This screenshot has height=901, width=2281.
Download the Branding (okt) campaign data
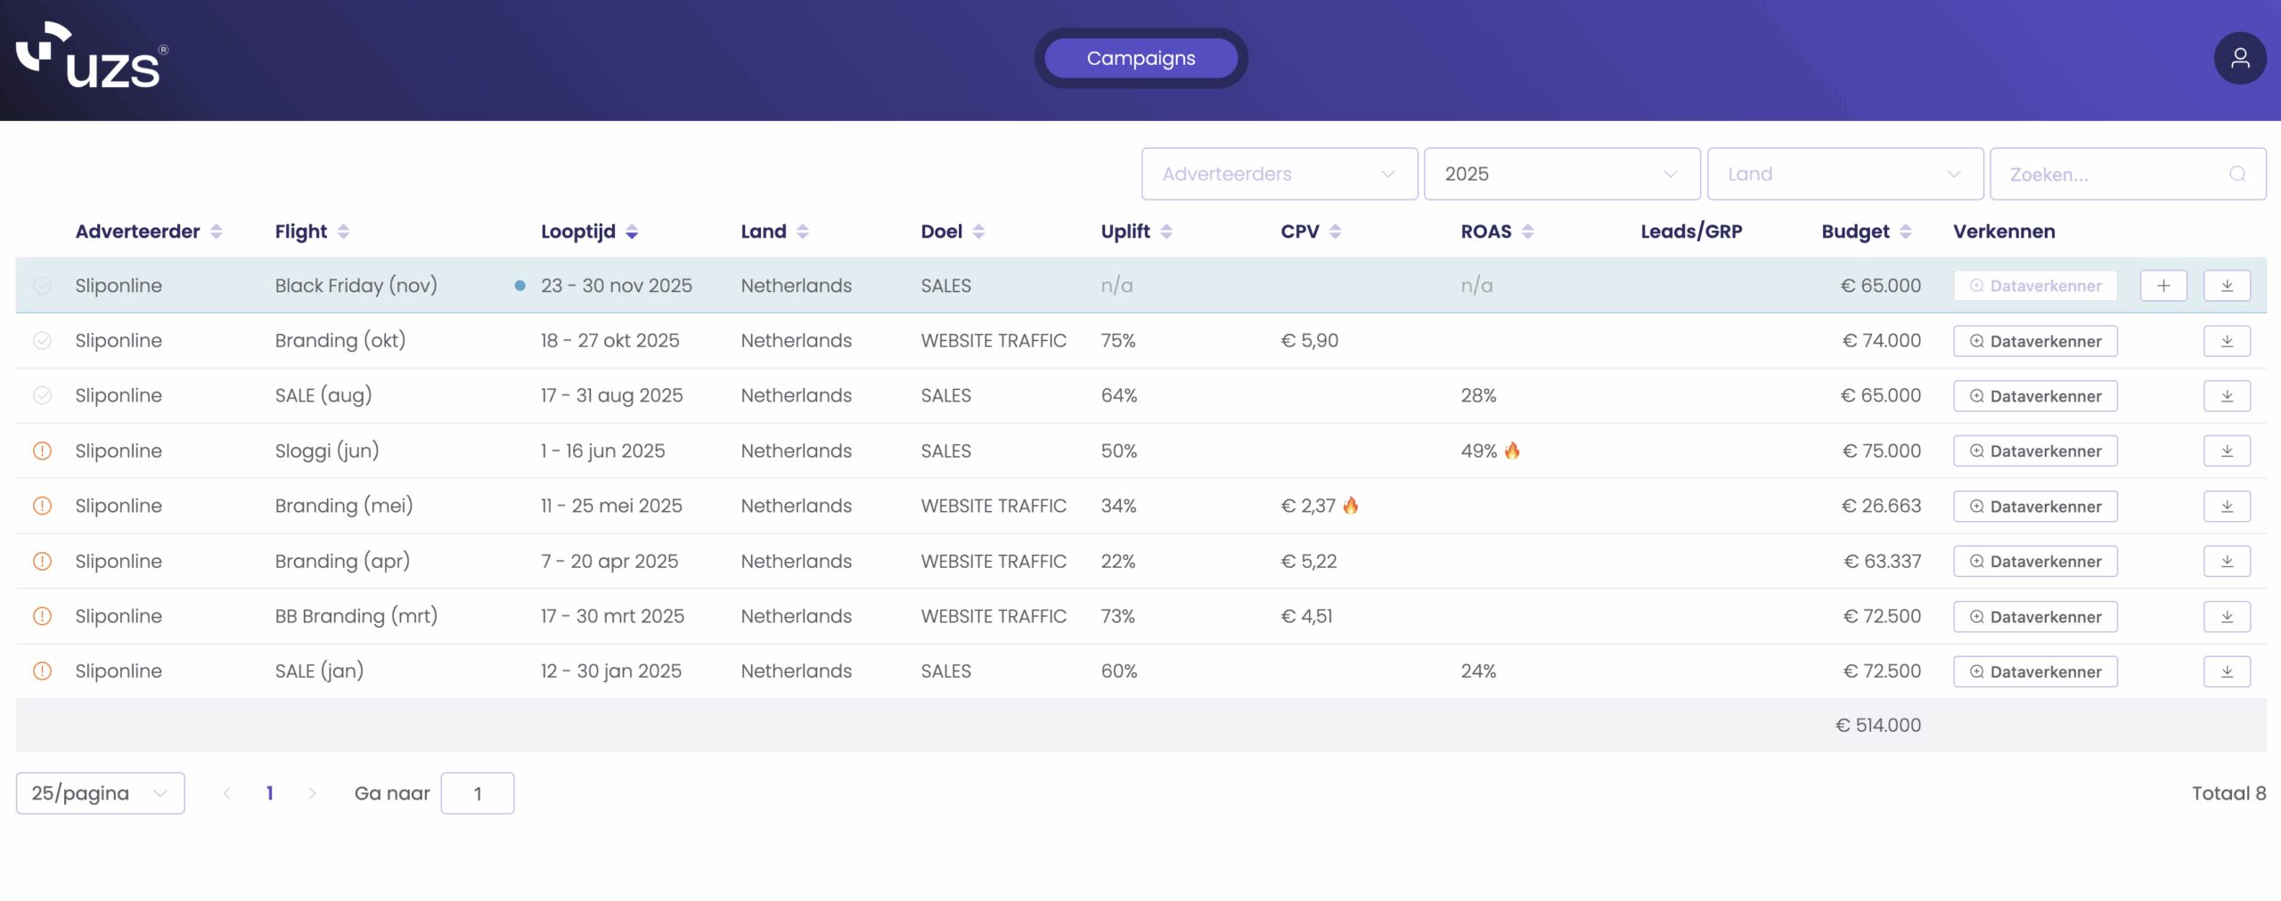[2226, 341]
